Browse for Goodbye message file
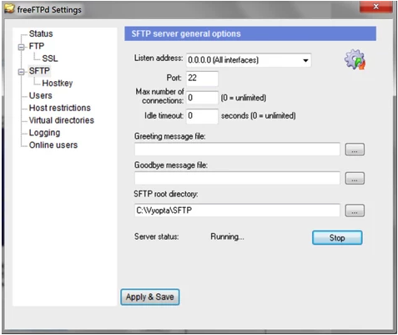 coord(355,178)
